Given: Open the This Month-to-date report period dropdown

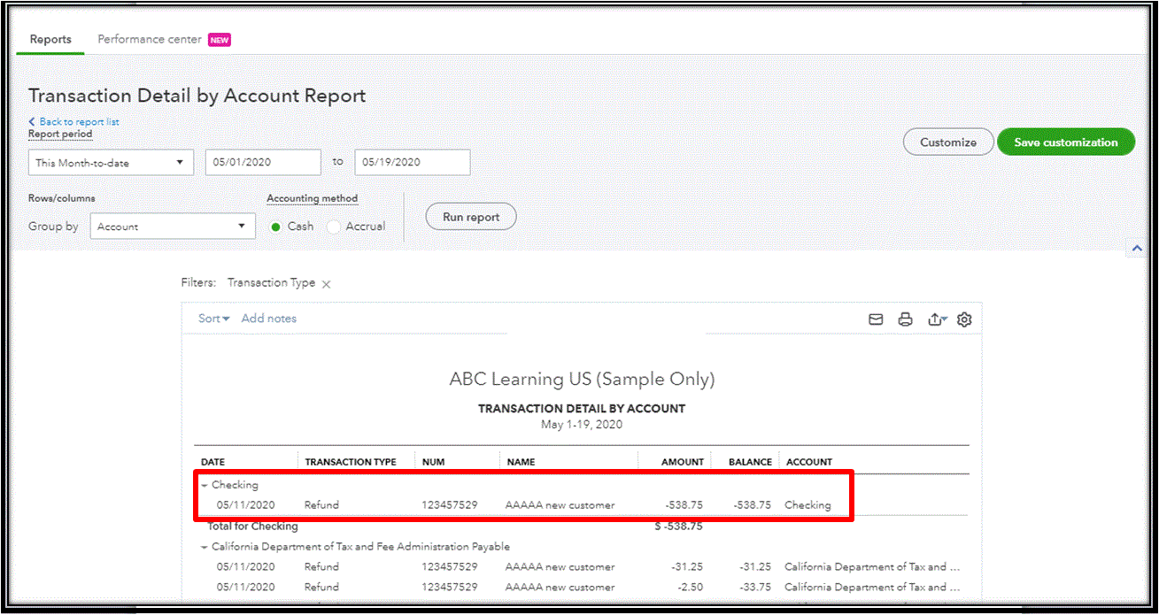Looking at the screenshot, I should click(x=110, y=162).
